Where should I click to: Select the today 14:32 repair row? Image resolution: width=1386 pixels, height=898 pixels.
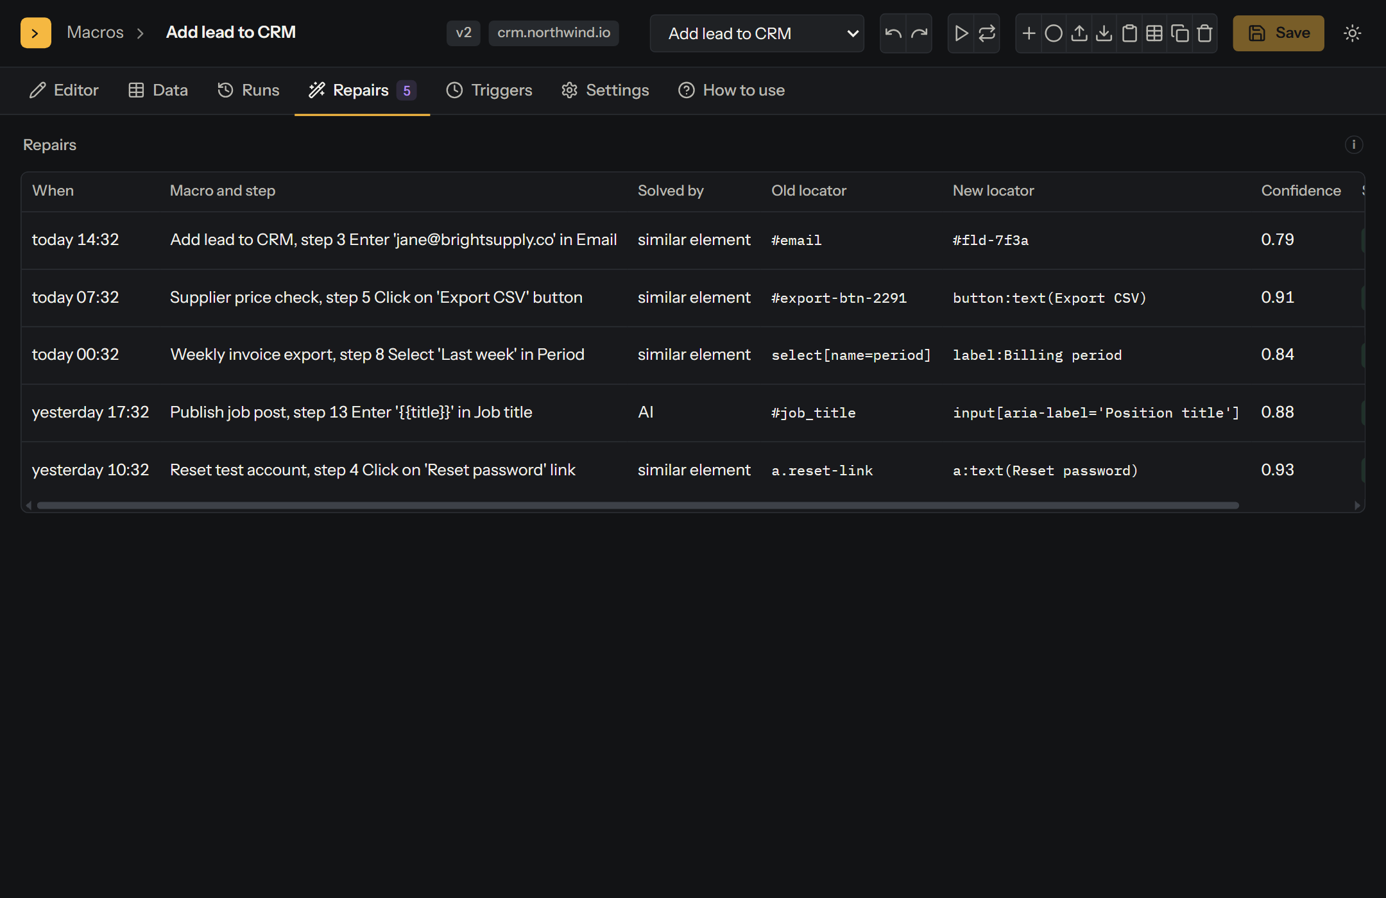click(693, 240)
